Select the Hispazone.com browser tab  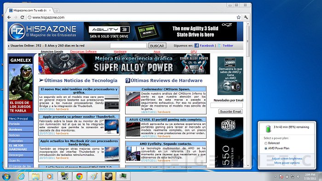[x=30, y=10]
